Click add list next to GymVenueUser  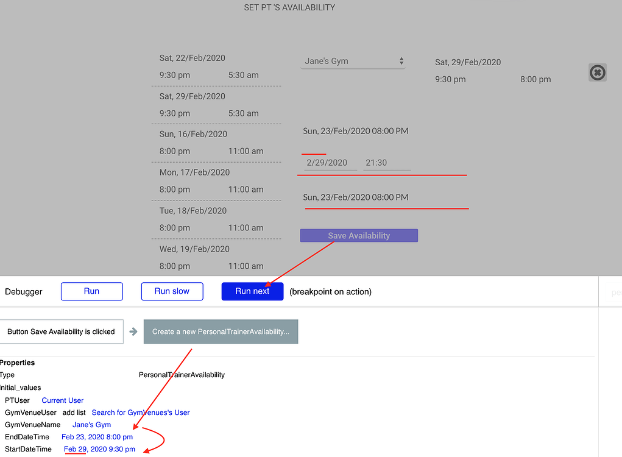pyautogui.click(x=74, y=412)
